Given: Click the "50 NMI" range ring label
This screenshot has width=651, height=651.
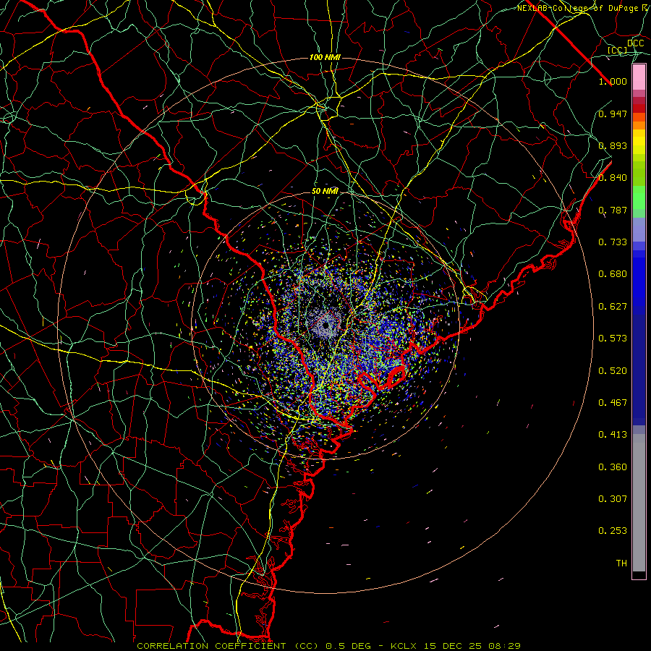Looking at the screenshot, I should tap(325, 191).
